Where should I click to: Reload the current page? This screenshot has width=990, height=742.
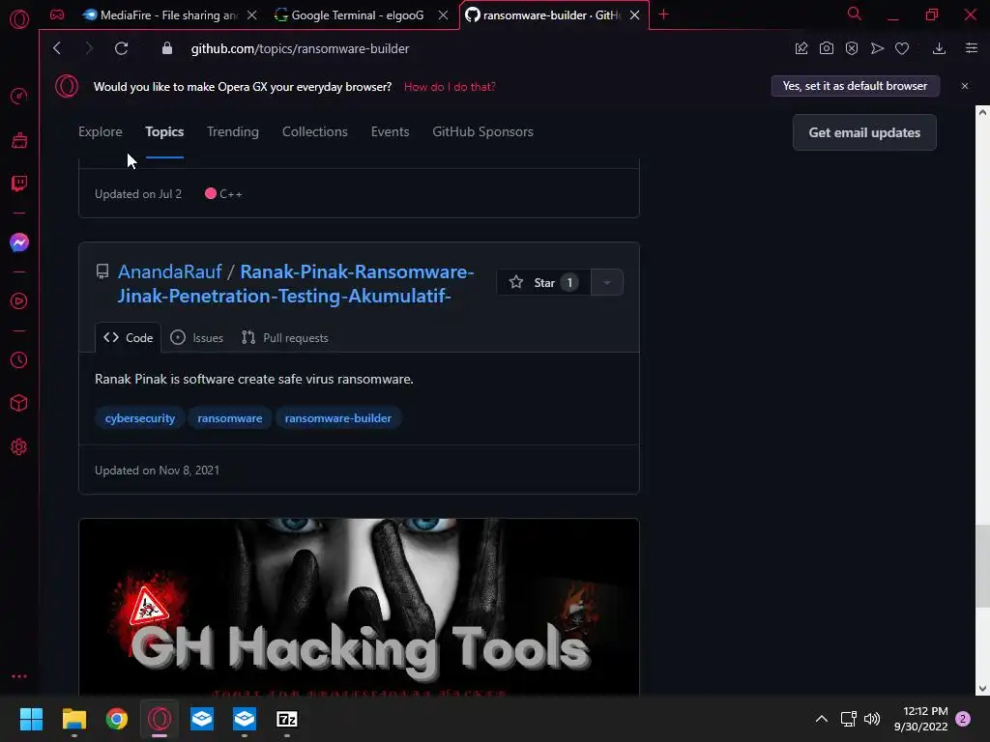(x=121, y=48)
